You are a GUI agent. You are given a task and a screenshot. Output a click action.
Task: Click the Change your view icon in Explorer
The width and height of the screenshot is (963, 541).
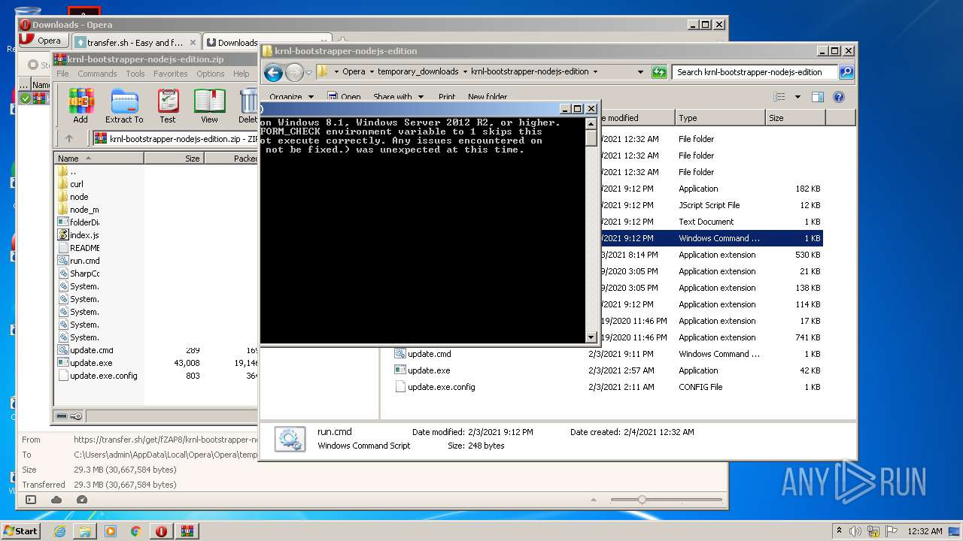(x=779, y=97)
